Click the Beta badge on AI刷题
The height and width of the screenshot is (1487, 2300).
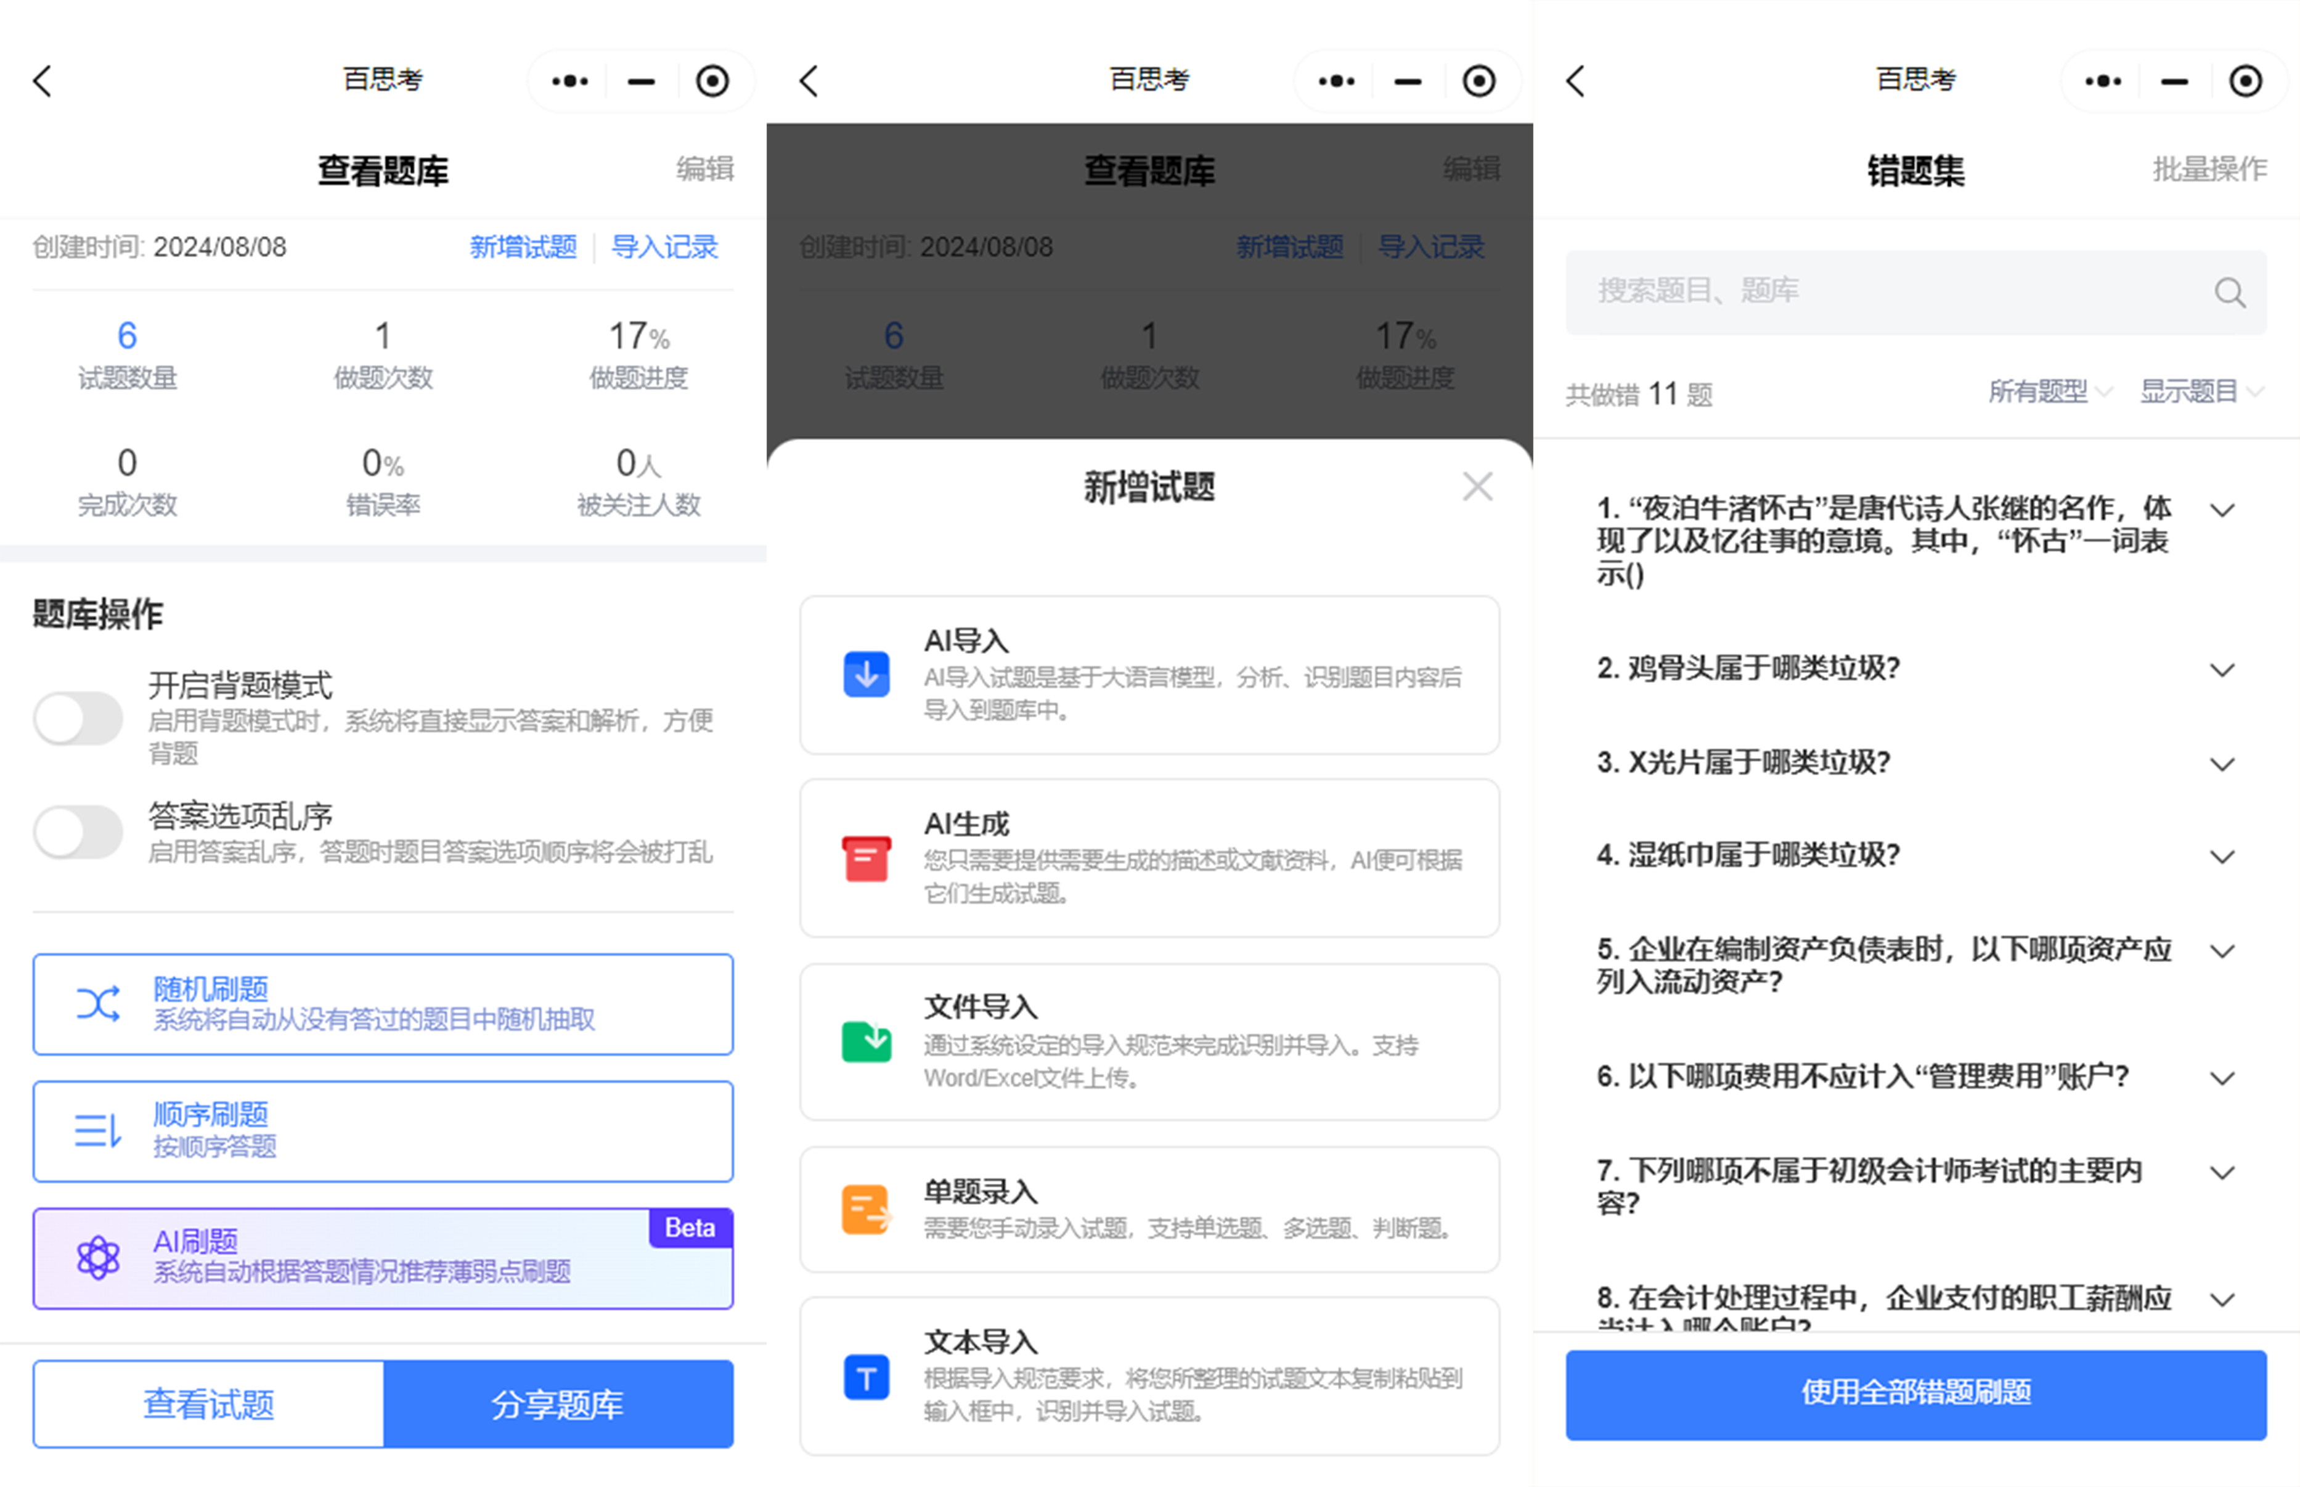pyautogui.click(x=690, y=1228)
